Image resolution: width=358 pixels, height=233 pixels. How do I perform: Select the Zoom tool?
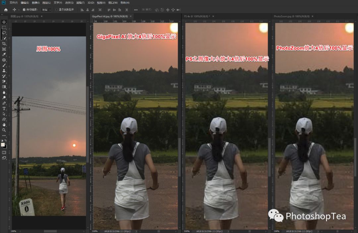4,130
